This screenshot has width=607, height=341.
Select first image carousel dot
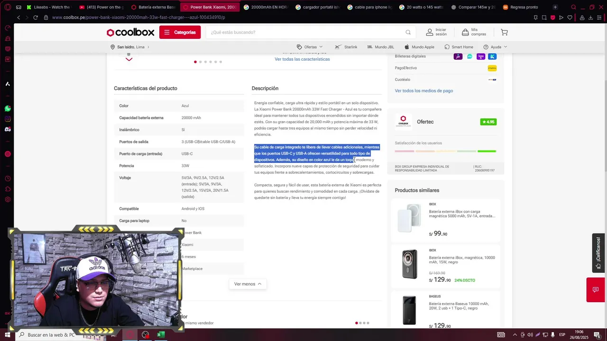pos(195,62)
